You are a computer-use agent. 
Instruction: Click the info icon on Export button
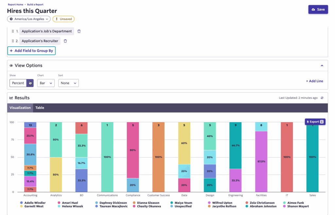(x=322, y=122)
